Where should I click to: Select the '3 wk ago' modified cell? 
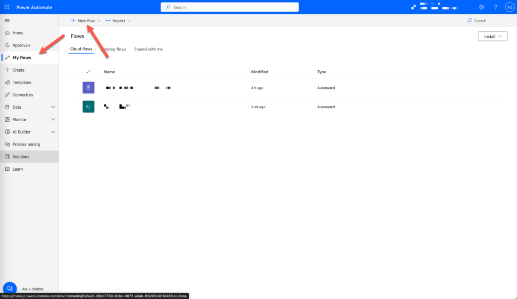(258, 107)
